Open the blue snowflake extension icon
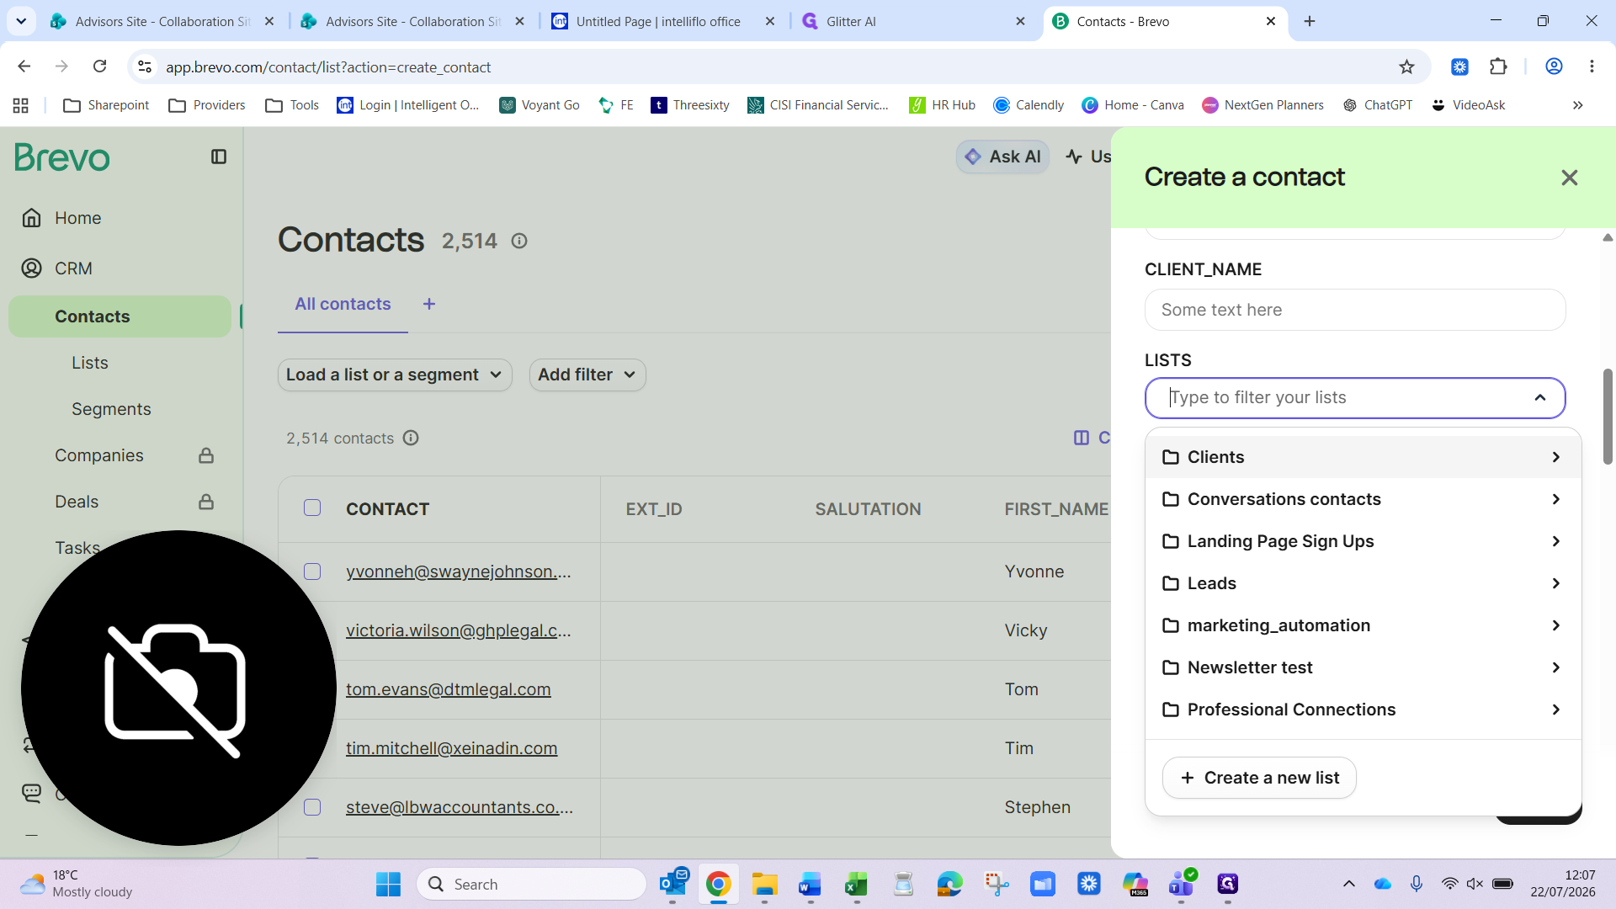1616x909 pixels. click(1459, 66)
